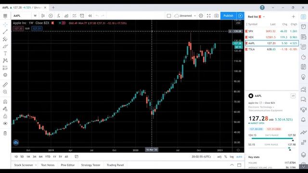Add symbol to watchlist with plus
Image resolution: width=308 pixels, height=173 pixels.
click(x=293, y=17)
